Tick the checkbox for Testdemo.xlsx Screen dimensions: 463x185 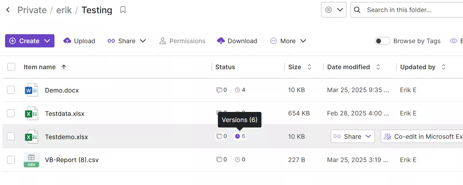point(11,136)
